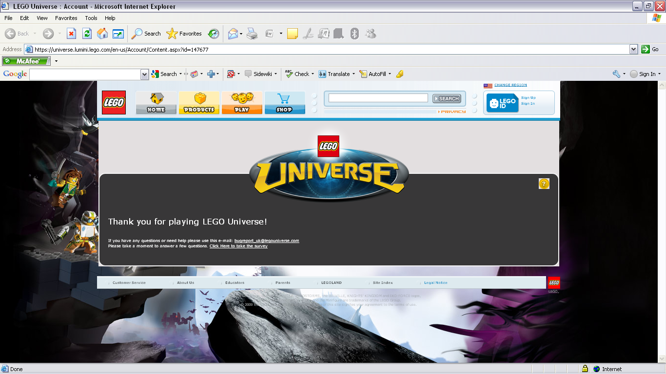The height and width of the screenshot is (374, 666).
Task: Open the IE toolbar Search pane
Action: click(x=146, y=34)
